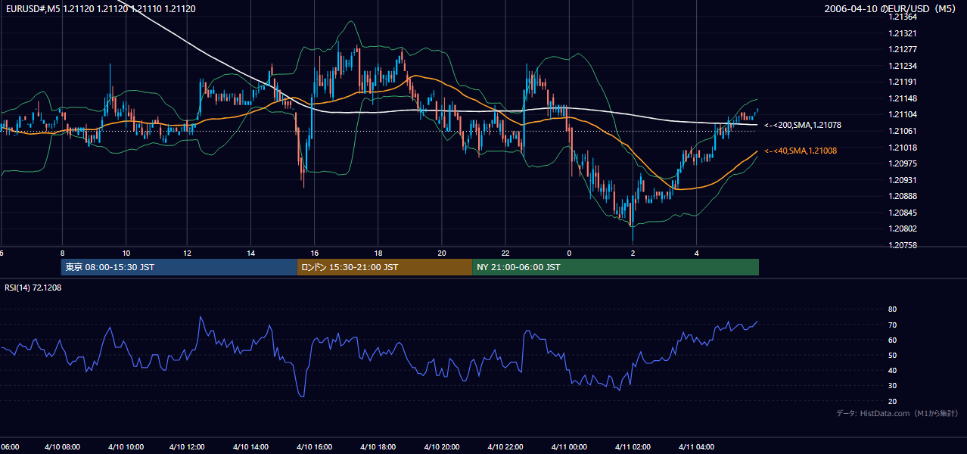Click the 2006-04-10 EUR/USD (M5) chart heading

click(x=891, y=9)
